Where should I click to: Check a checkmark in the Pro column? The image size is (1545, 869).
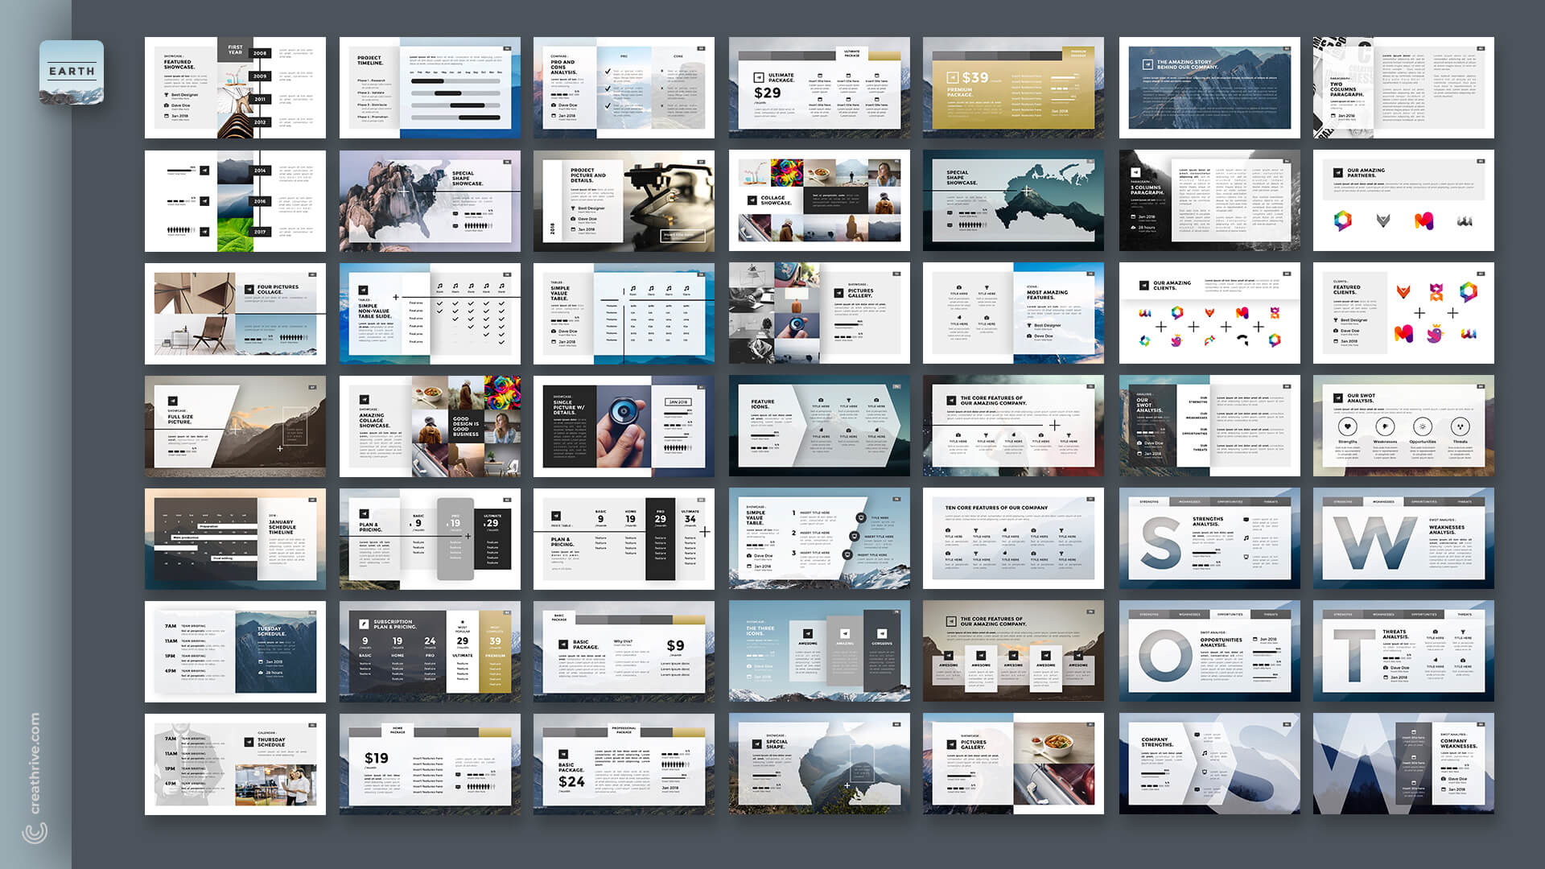click(x=608, y=72)
